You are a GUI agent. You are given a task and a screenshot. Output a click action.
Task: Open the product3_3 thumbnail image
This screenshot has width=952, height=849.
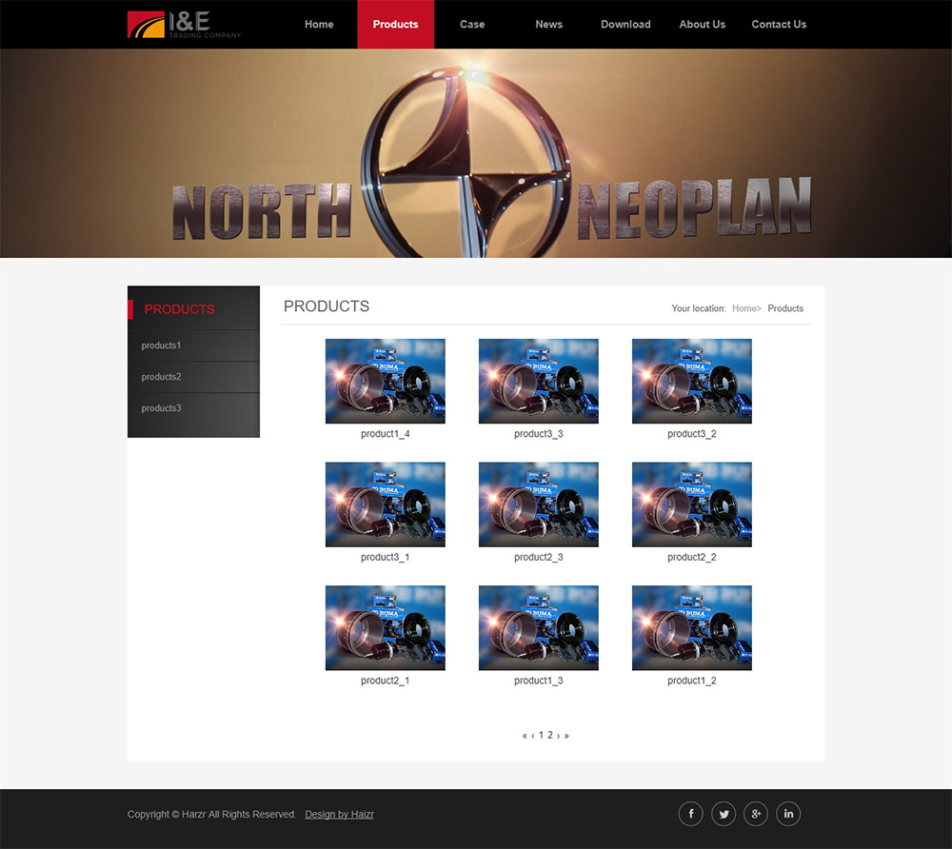pyautogui.click(x=539, y=381)
